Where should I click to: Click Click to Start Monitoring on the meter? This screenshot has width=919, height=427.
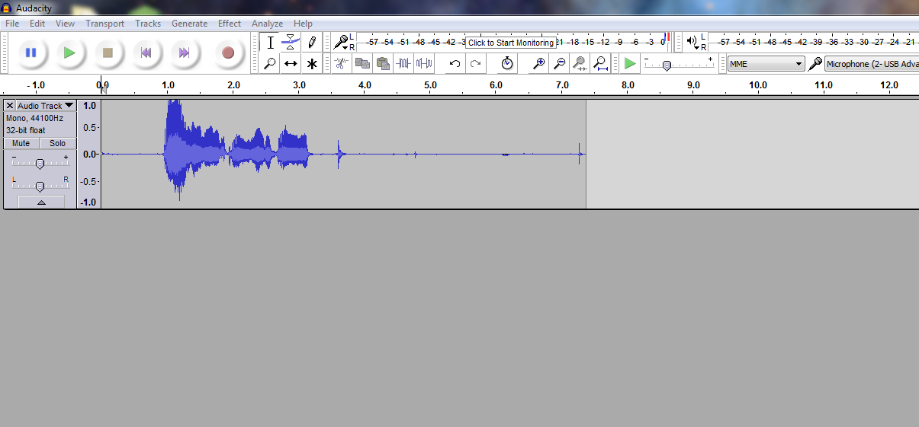[511, 43]
